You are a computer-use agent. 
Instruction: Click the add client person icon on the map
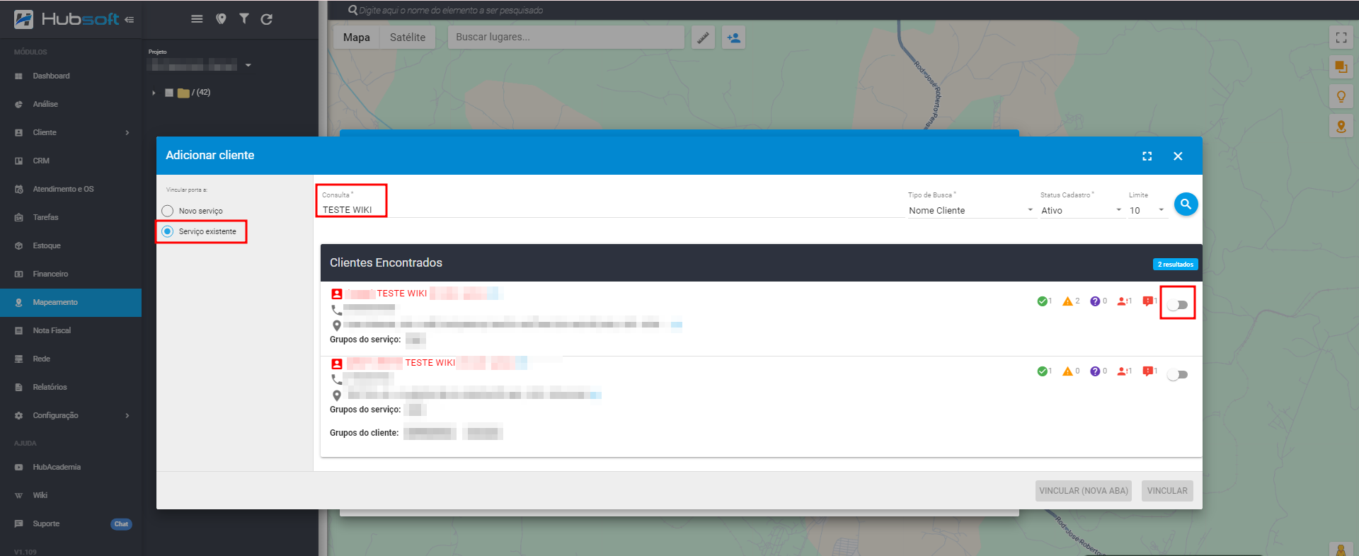click(733, 37)
